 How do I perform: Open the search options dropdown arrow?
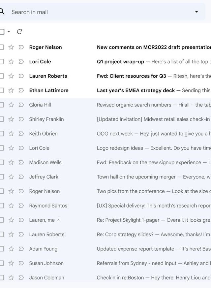click(196, 12)
